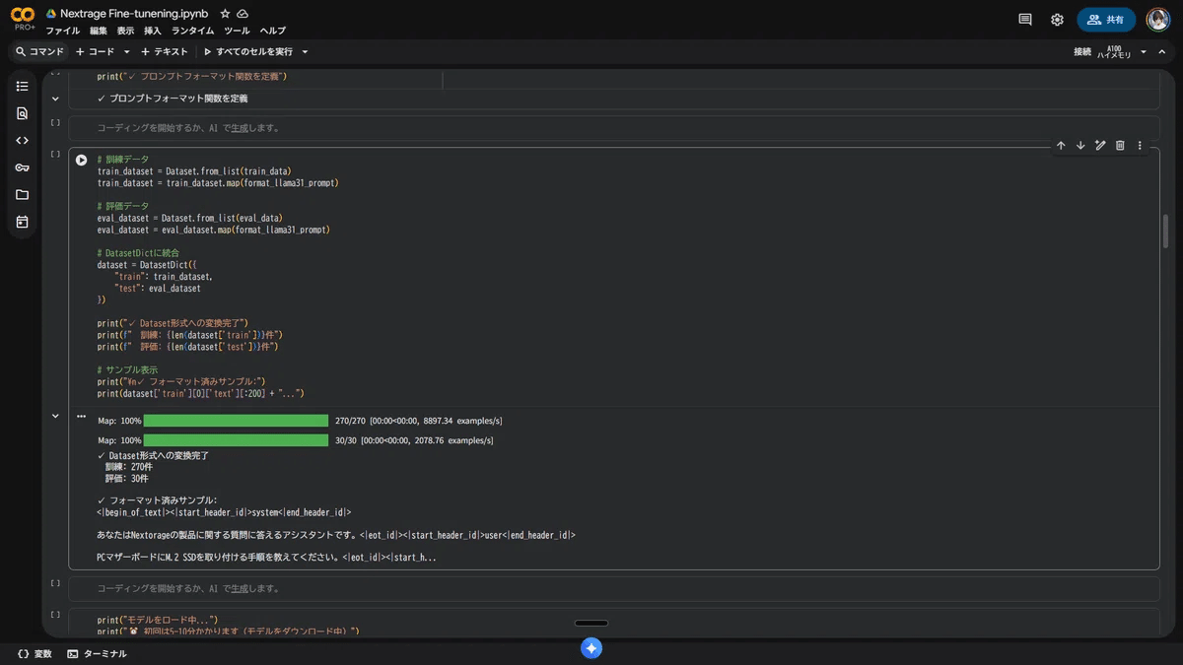
Task: Open the ファイル menu
Action: coord(63,31)
